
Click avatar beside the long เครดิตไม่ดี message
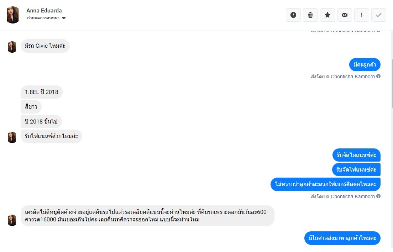[x=12, y=220]
